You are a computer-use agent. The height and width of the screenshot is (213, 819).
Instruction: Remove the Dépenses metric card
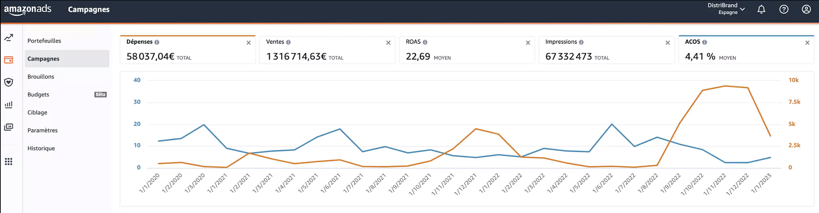249,43
